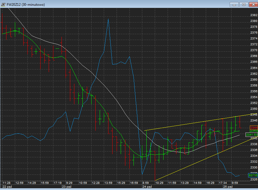Select the red 2344 last price label
Viewport: 258px width, 190px height.
254,128
